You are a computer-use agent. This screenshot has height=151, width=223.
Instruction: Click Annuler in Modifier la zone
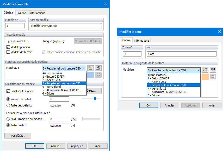tap(170, 105)
